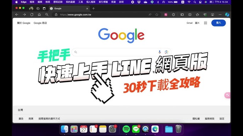
Task: Reload the page with the refresh icon
Action: (32, 15)
